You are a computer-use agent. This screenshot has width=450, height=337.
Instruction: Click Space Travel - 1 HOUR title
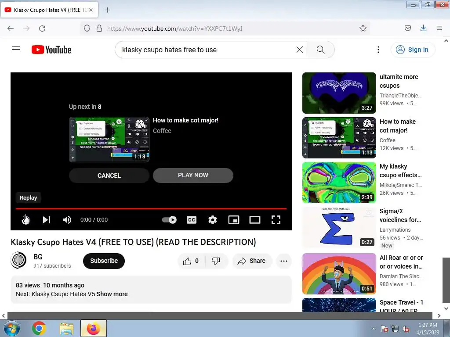pyautogui.click(x=401, y=306)
